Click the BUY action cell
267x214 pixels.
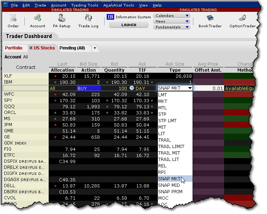88,88
